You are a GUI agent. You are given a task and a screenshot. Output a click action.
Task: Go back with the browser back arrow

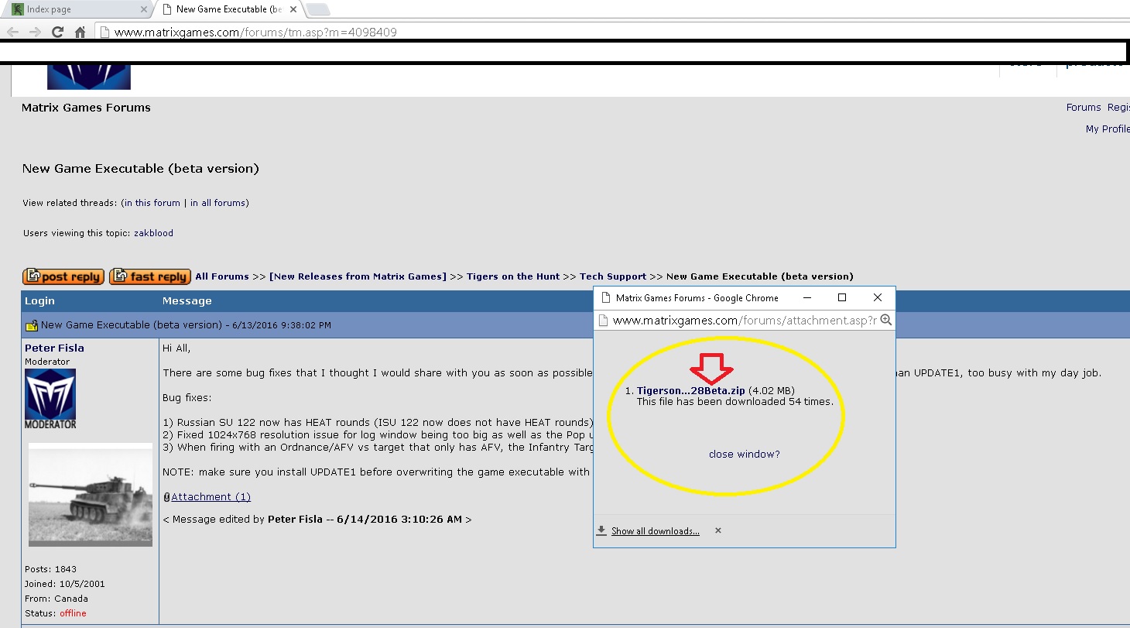click(12, 32)
